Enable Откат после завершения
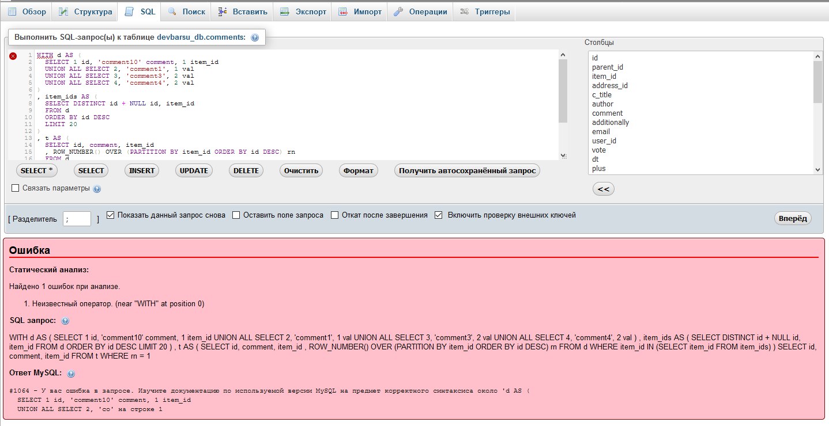The image size is (829, 426). tap(334, 215)
